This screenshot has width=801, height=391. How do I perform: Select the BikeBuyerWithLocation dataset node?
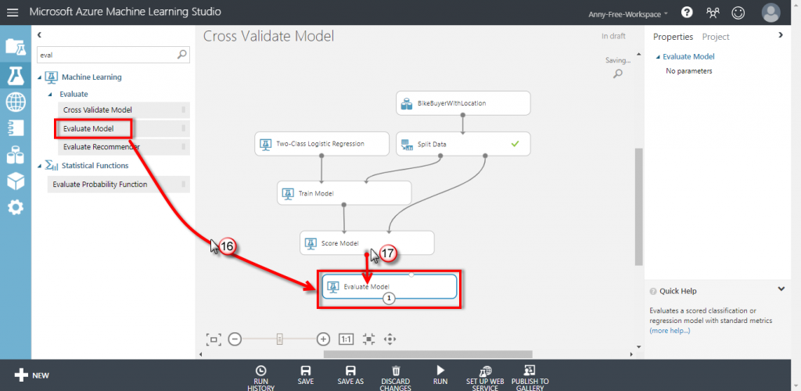click(463, 103)
